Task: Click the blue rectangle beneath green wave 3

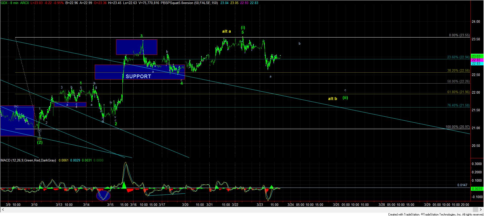Action: coord(137,47)
